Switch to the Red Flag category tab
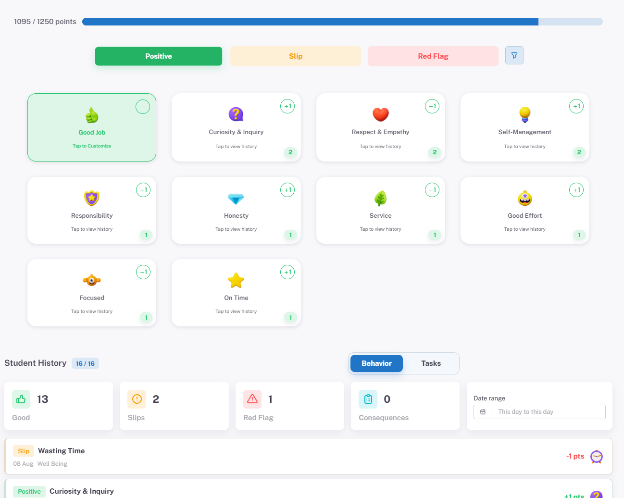This screenshot has width=624, height=498. point(433,56)
